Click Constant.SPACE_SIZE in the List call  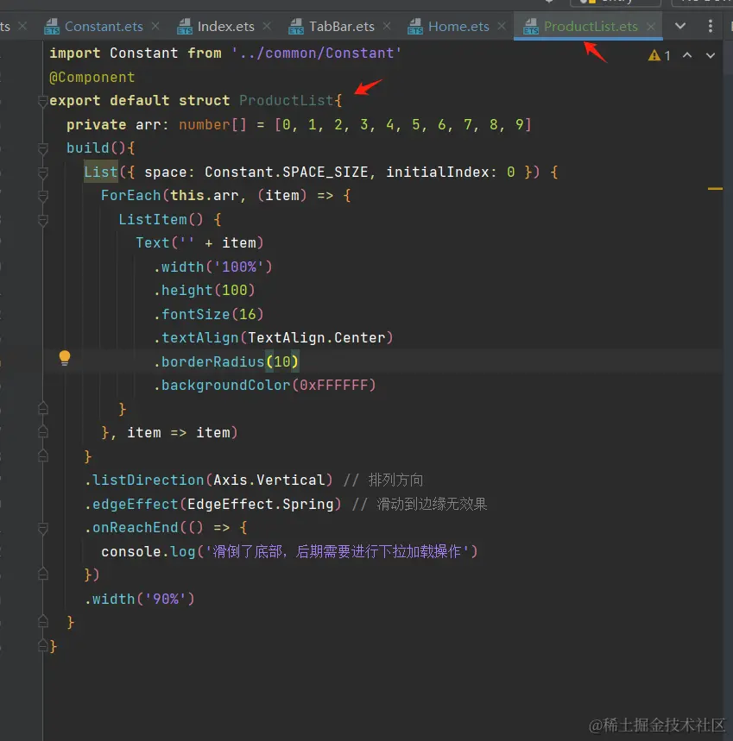(x=286, y=172)
